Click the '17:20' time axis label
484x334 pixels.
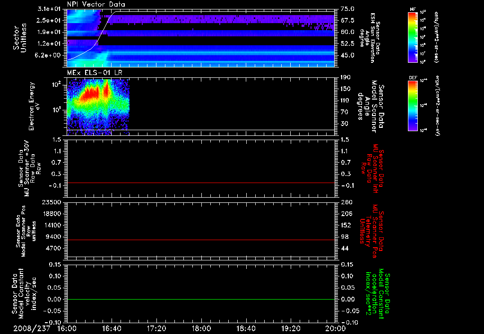click(156, 328)
